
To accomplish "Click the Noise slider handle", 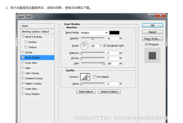I will coord(81,84).
